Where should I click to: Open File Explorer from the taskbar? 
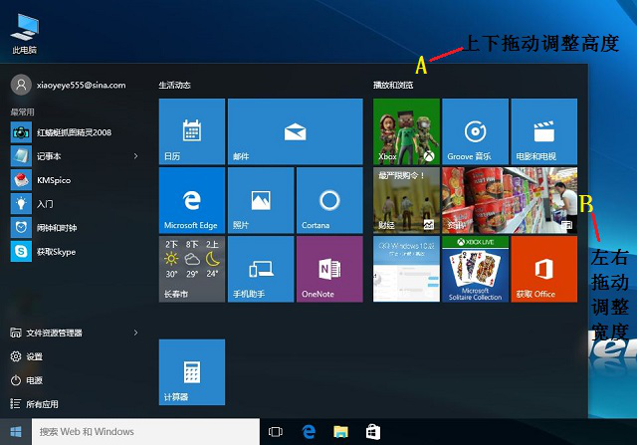coord(340,432)
